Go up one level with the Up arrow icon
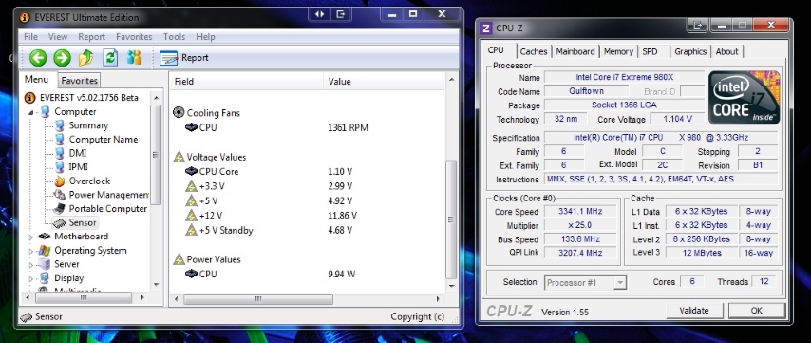 pyautogui.click(x=85, y=58)
